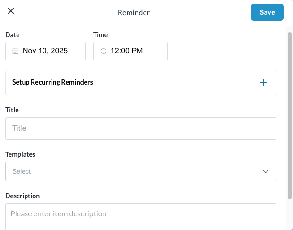The image size is (293, 230).
Task: Open the date picker showing Nov 10, 2025
Action: 45,51
